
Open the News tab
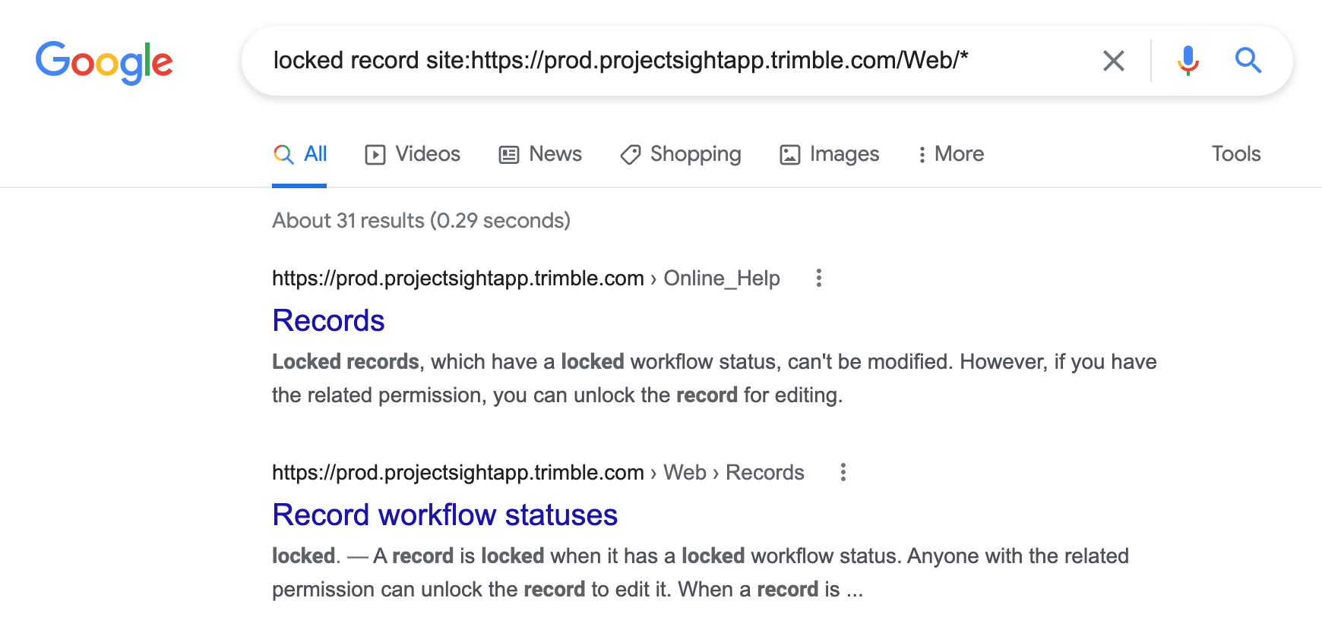[540, 155]
